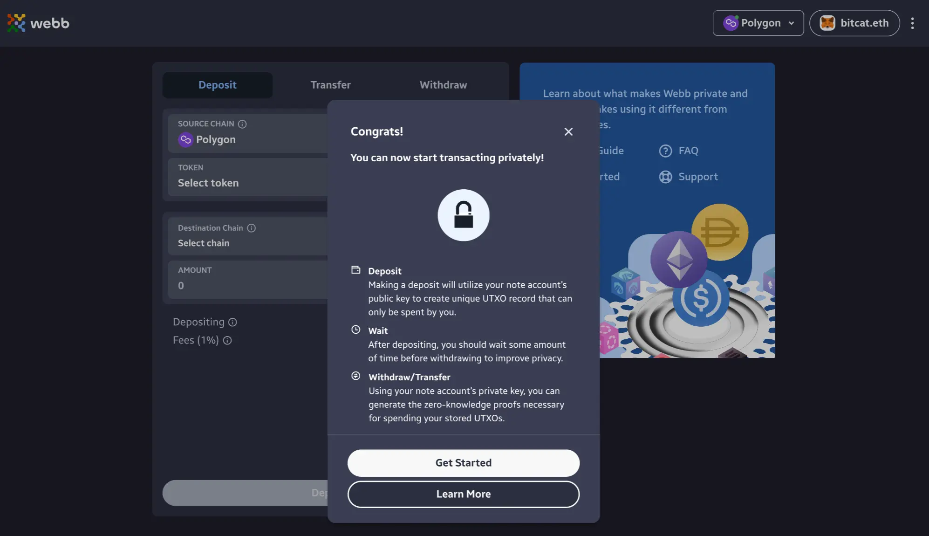929x536 pixels.
Task: Click Get Started button
Action: point(464,463)
